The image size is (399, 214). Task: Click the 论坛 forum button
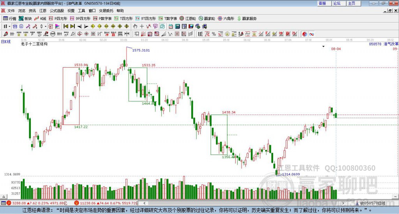(339, 3)
